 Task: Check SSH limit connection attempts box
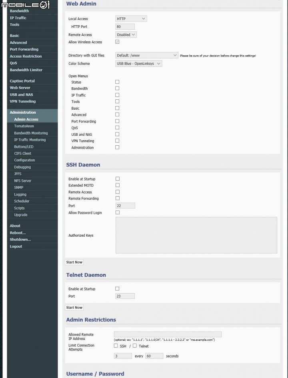[116, 346]
